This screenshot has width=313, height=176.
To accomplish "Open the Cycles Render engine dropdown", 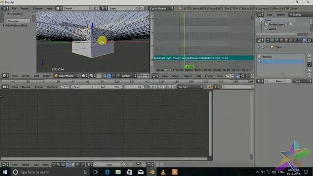I will pos(161,8).
